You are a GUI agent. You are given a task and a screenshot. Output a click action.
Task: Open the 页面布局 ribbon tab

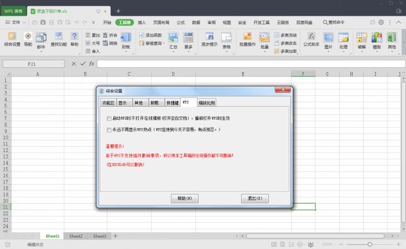tap(161, 23)
